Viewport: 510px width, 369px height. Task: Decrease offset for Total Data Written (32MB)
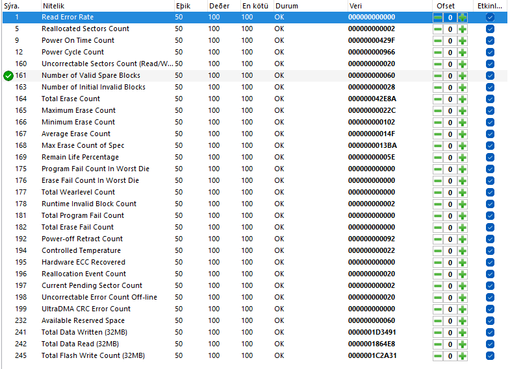coord(438,333)
